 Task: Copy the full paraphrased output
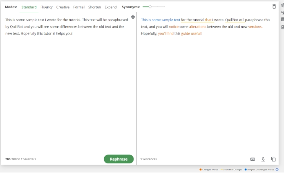coord(273,159)
